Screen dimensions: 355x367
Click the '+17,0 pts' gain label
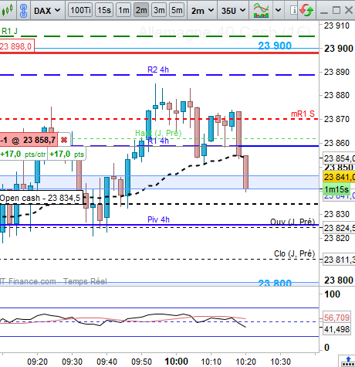(66, 154)
